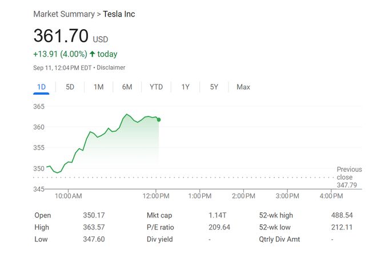Switch to the 5D chart tab
This screenshot has width=377, height=254.
(x=70, y=87)
